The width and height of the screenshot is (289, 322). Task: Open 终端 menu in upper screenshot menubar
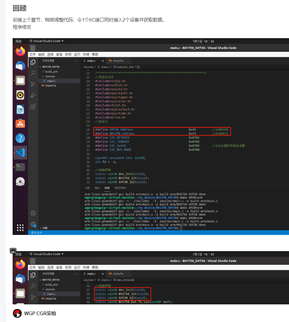coord(86,54)
